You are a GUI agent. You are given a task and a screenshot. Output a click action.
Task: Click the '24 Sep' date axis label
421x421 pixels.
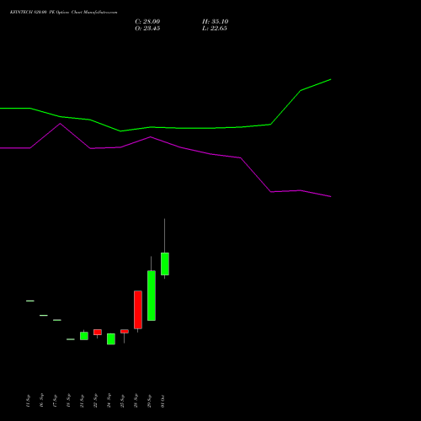pos(109,401)
